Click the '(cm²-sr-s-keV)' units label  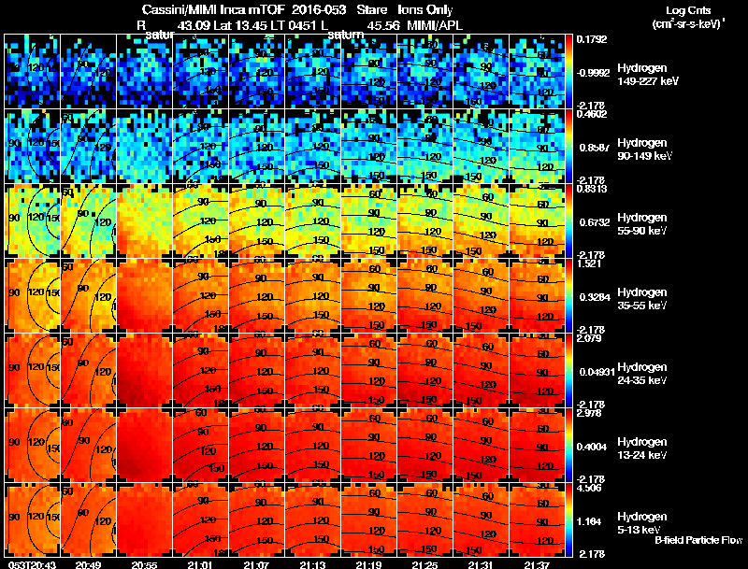(688, 23)
